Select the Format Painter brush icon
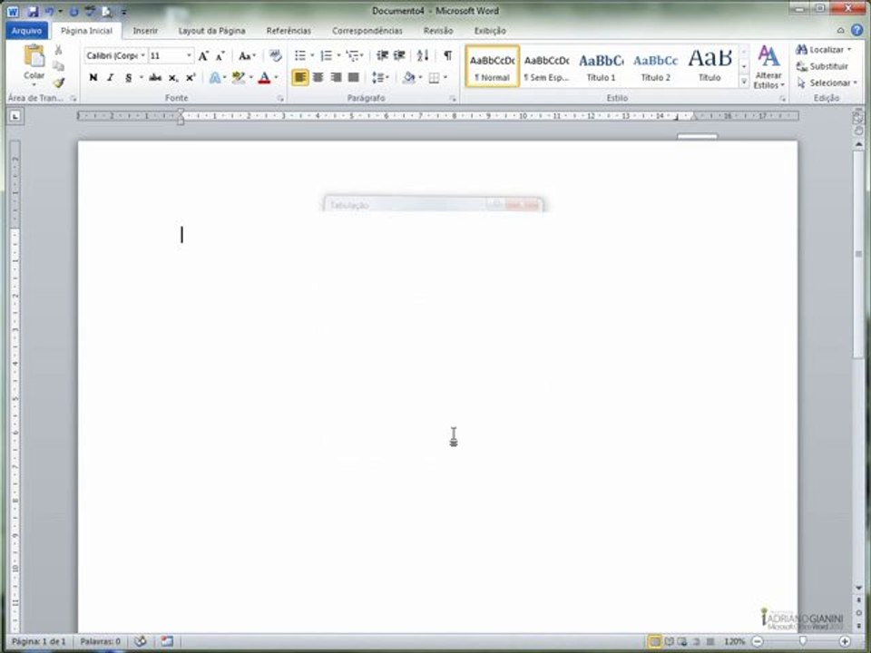The image size is (871, 653). 58,83
